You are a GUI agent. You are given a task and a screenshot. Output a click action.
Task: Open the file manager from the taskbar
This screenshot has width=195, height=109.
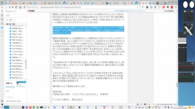[55, 107]
